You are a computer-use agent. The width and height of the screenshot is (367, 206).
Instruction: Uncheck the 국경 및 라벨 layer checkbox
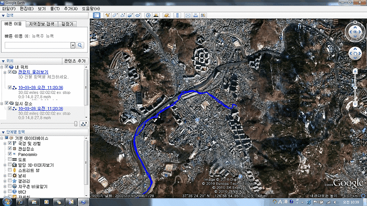[10, 143]
